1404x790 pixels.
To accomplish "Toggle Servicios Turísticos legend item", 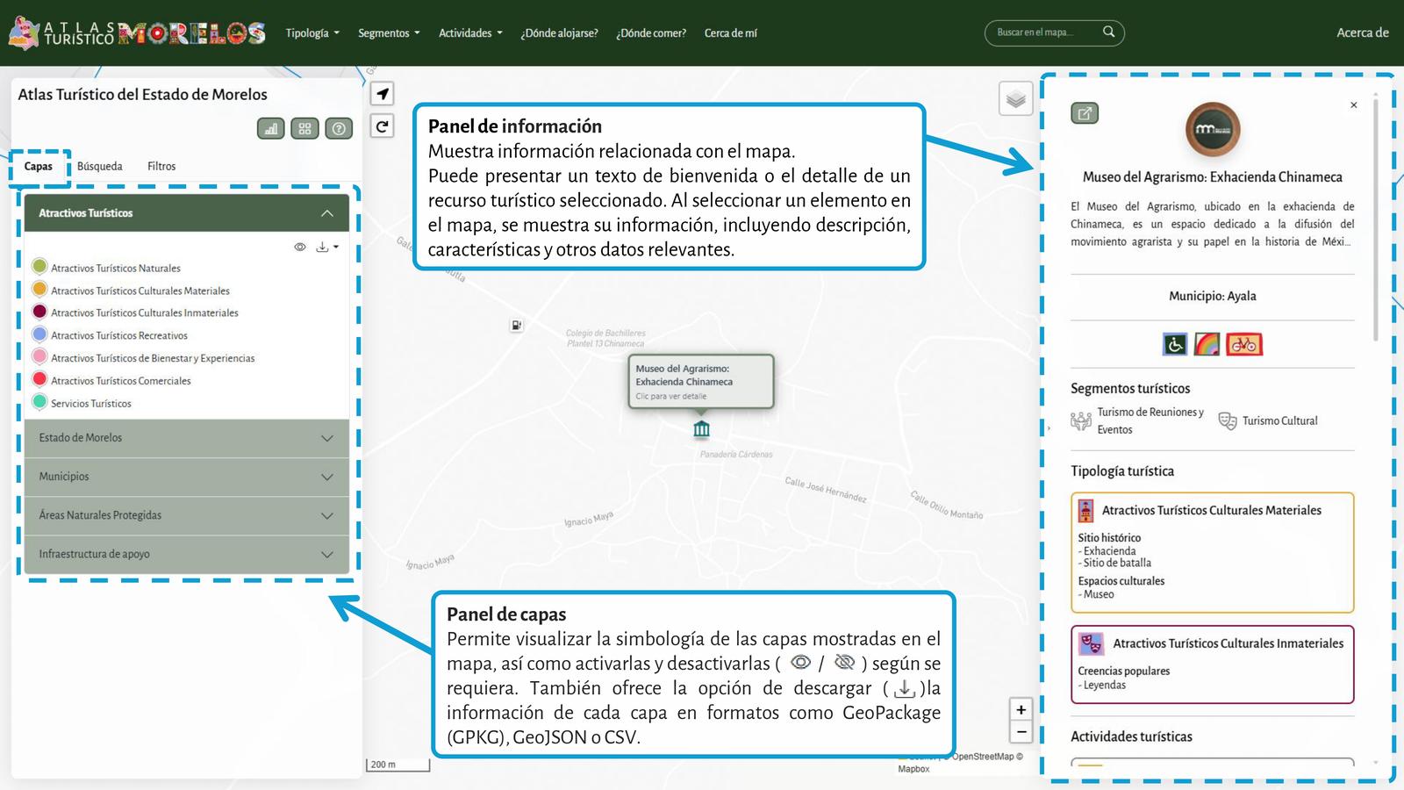I will (x=39, y=402).
